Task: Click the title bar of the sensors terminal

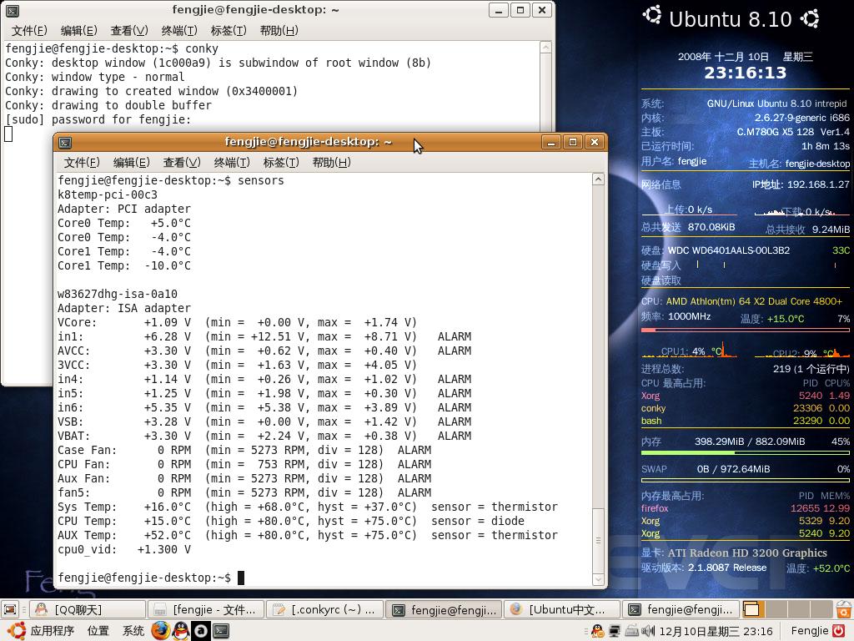Action: (x=309, y=142)
